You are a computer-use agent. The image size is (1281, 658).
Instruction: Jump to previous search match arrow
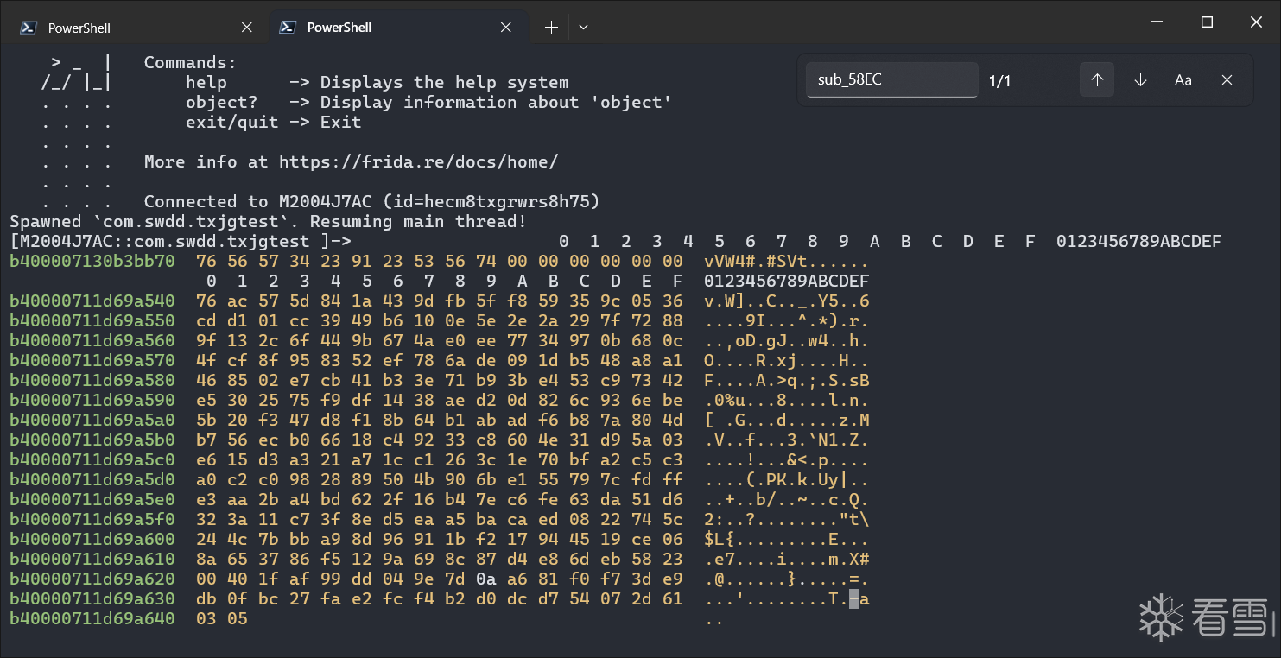(1097, 80)
